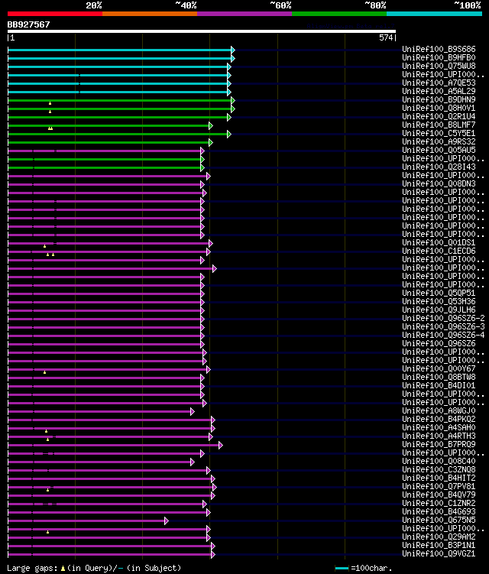Click the yellow gap marker under the UniRef100_B8LMF7 bar

[50, 128]
